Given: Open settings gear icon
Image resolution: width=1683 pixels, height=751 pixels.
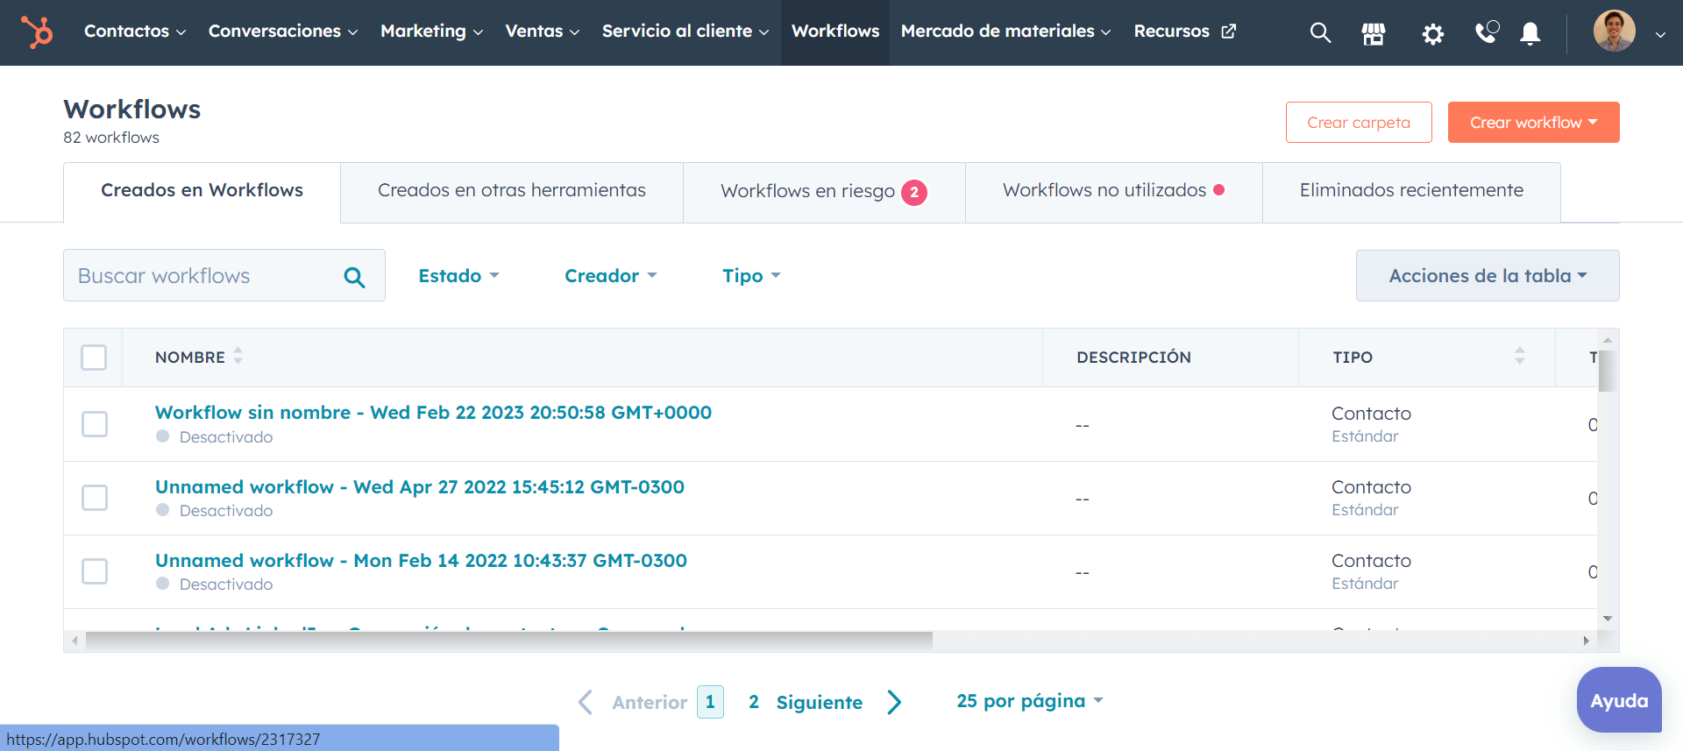Looking at the screenshot, I should coord(1432,34).
